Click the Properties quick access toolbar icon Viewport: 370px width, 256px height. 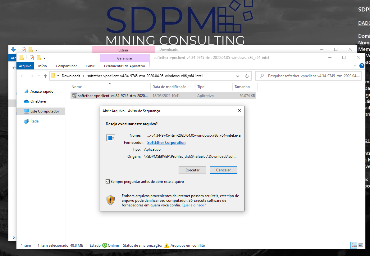[31, 58]
